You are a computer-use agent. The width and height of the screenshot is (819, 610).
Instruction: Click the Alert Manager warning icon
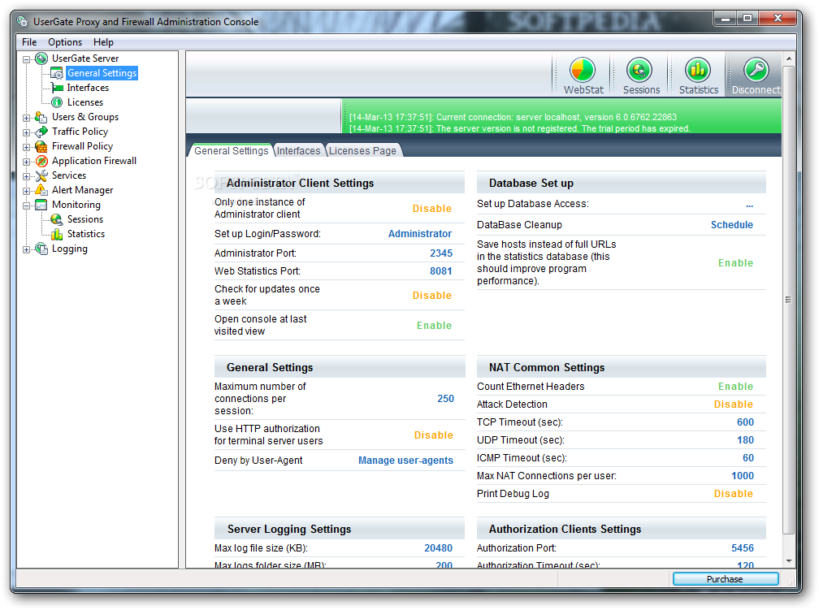click(41, 190)
